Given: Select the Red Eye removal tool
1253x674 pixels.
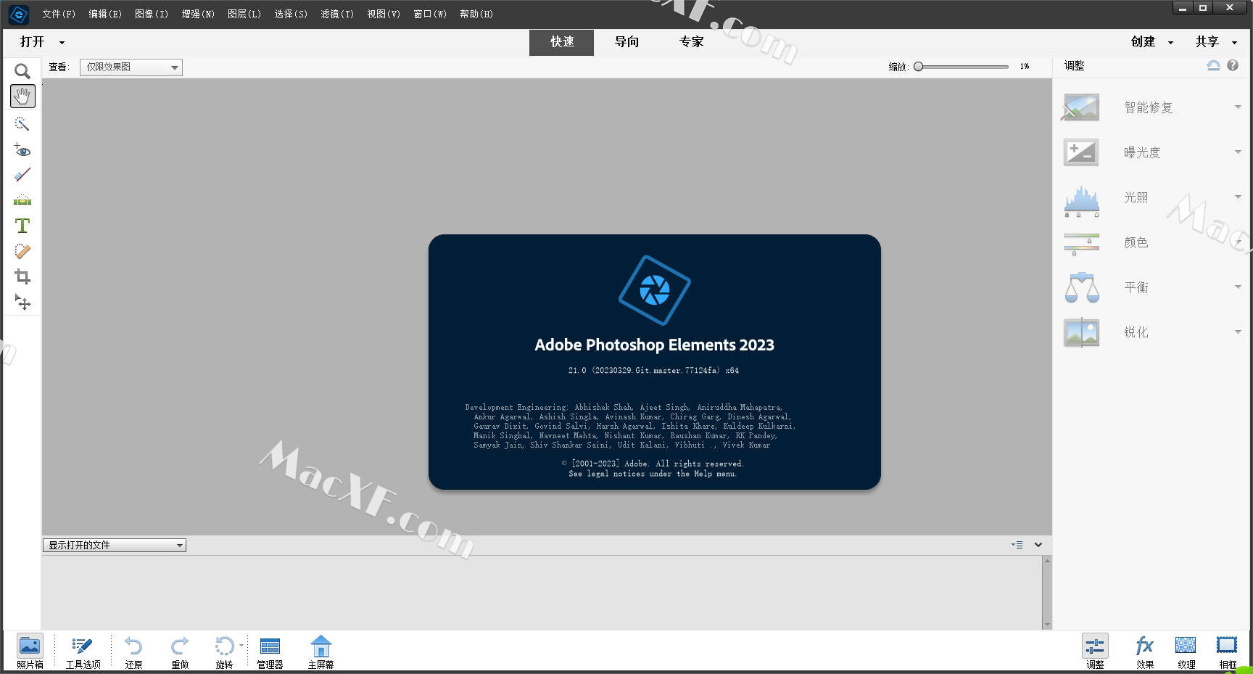Looking at the screenshot, I should coord(22,150).
